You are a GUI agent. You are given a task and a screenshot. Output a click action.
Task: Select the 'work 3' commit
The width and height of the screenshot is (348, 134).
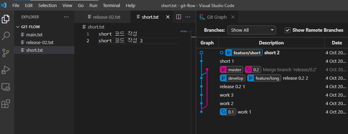272,95
